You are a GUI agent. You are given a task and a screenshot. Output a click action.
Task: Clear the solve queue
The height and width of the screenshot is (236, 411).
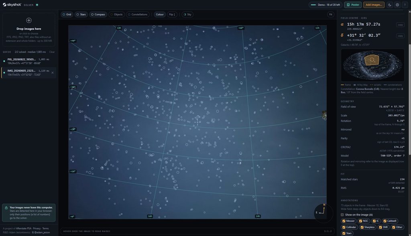(x=52, y=52)
